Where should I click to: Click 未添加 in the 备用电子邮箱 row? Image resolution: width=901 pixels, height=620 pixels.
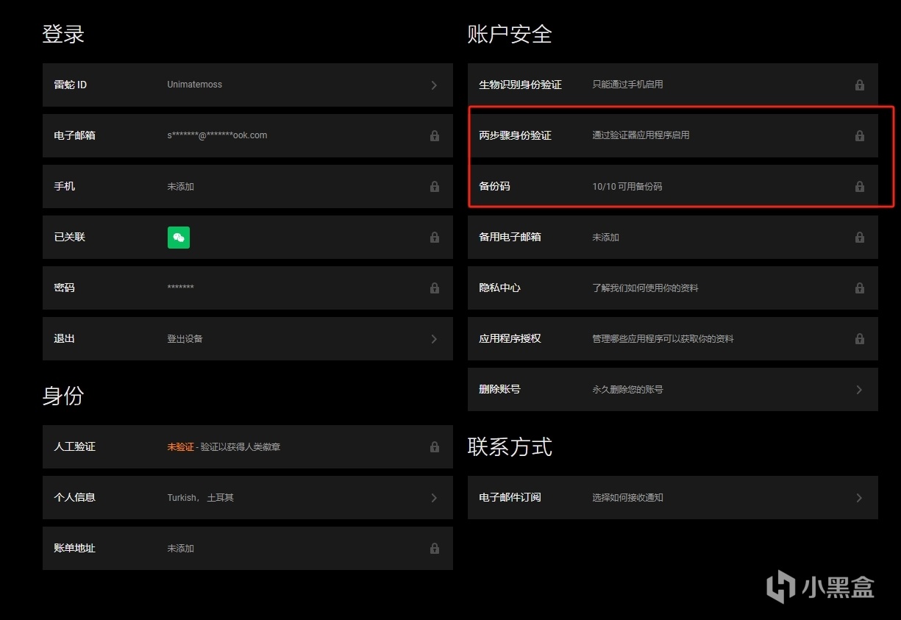(x=605, y=237)
